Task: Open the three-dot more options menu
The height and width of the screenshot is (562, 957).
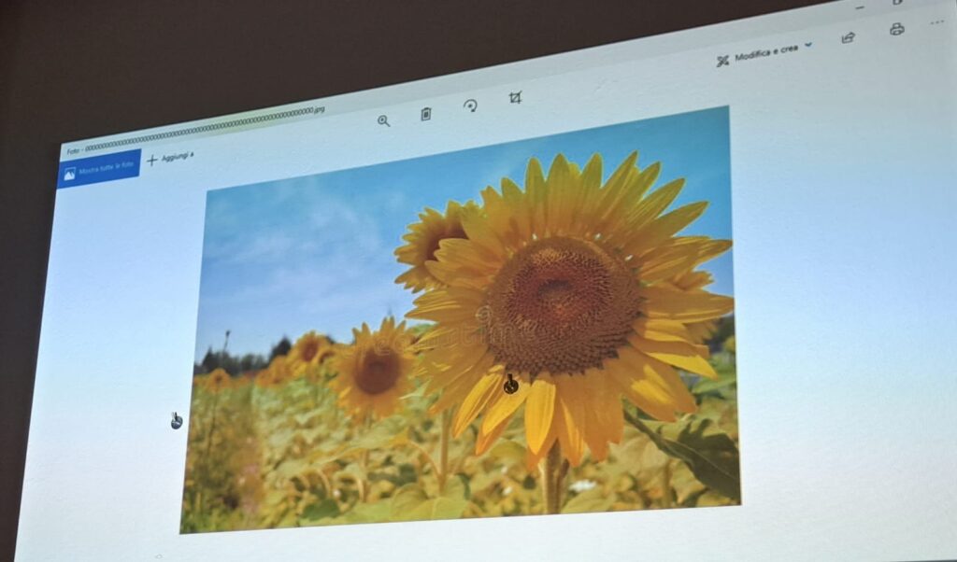Action: [x=937, y=21]
